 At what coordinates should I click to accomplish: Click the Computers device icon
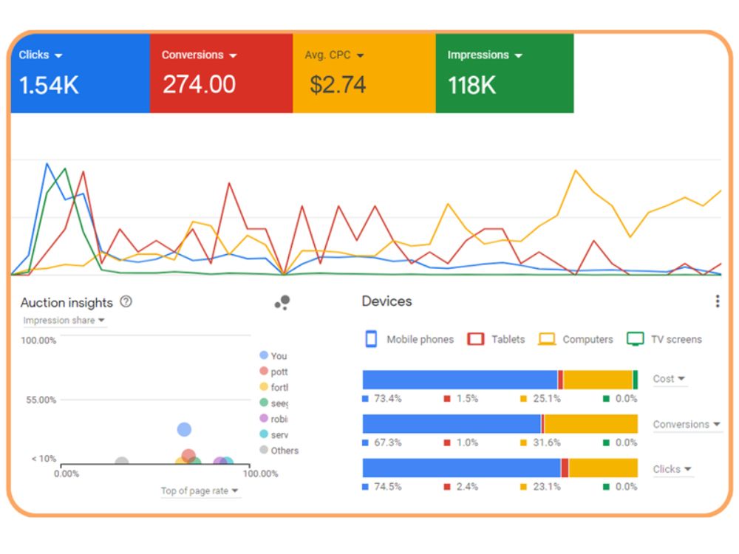[x=547, y=339]
